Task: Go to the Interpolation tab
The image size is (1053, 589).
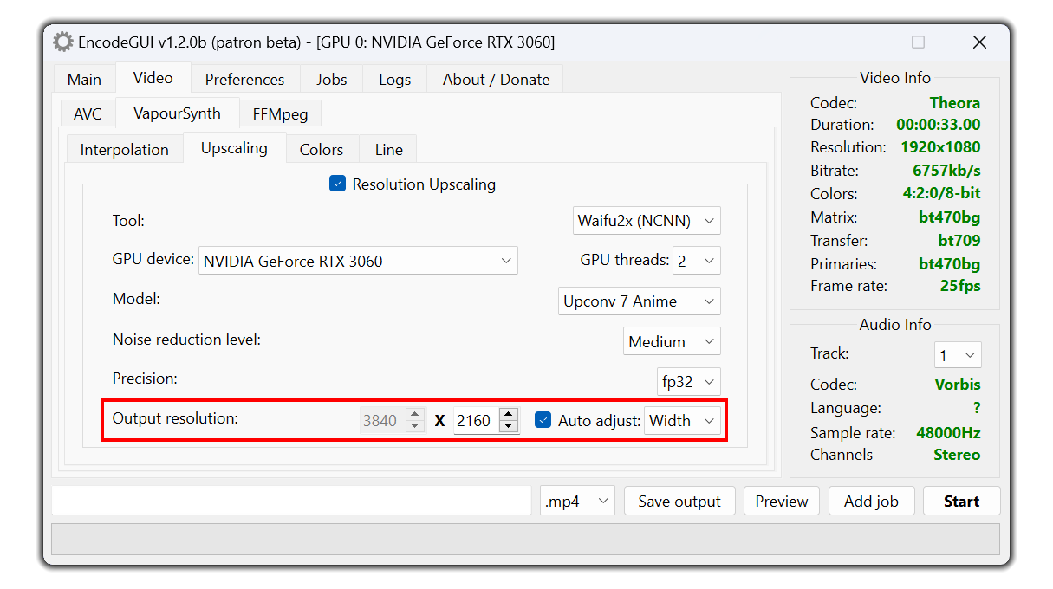Action: 124,149
